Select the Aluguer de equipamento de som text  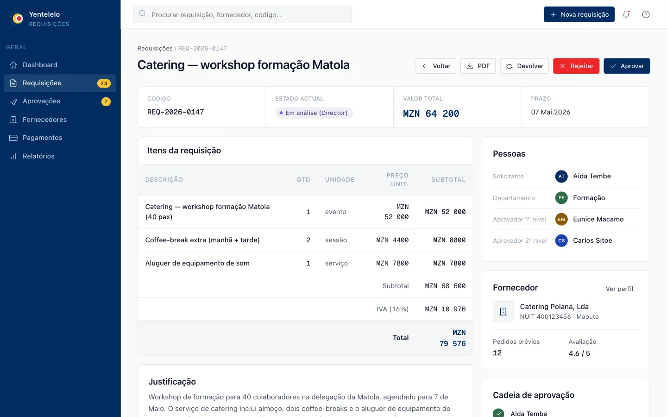197,263
